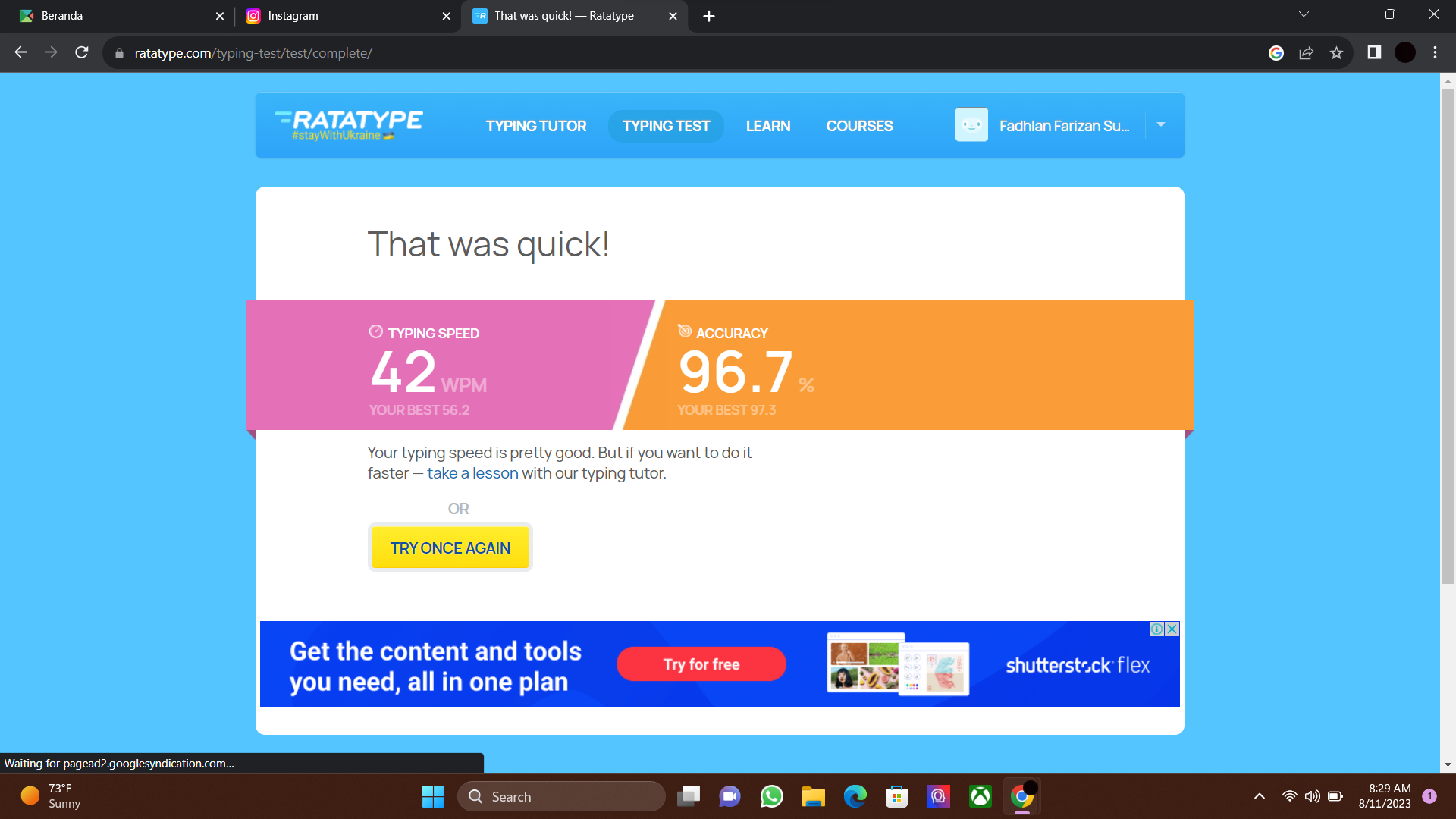Go to the Courses menu item

pyautogui.click(x=859, y=126)
